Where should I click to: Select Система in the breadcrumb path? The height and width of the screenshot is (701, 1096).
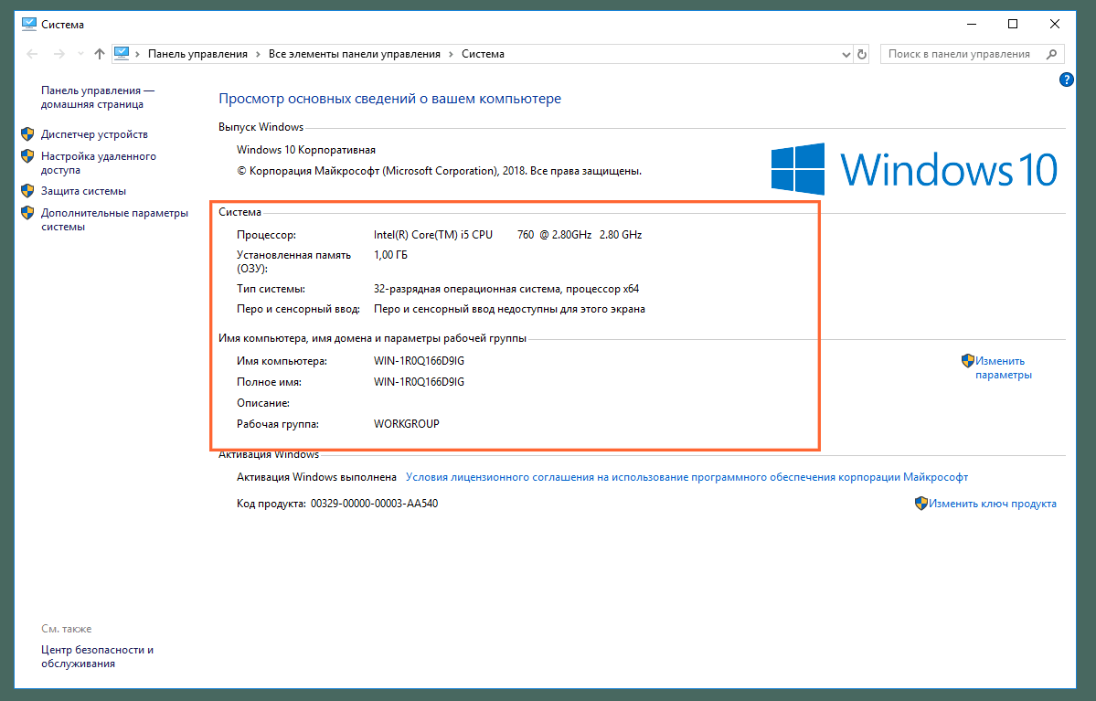coord(484,53)
